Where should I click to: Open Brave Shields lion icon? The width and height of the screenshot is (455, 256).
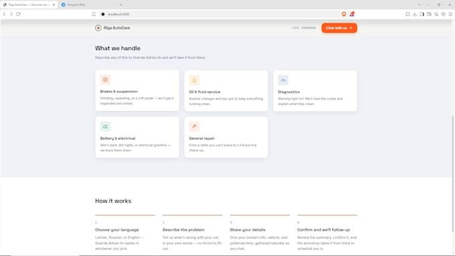coord(344,14)
